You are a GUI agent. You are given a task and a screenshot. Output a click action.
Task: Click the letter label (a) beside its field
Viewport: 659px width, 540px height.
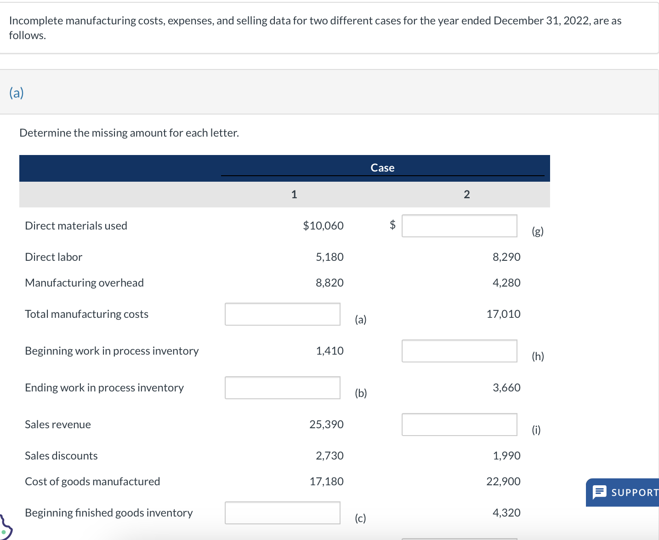(360, 319)
